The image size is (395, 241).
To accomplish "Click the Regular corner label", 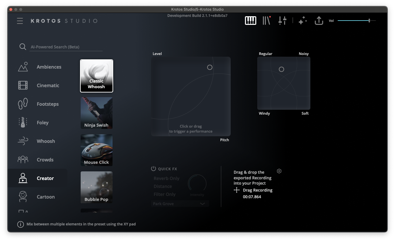I will (266, 54).
